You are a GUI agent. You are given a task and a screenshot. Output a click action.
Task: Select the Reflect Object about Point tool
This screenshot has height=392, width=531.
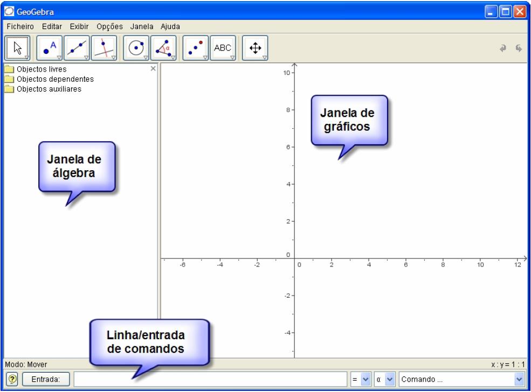(x=195, y=48)
